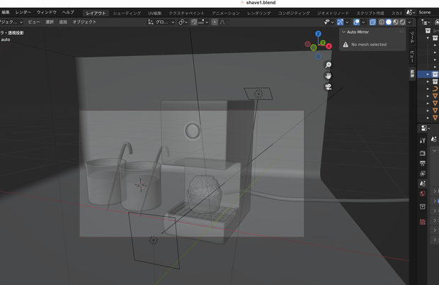Toggle X-ray display in viewport header
439x285 pixels.
coord(372,22)
